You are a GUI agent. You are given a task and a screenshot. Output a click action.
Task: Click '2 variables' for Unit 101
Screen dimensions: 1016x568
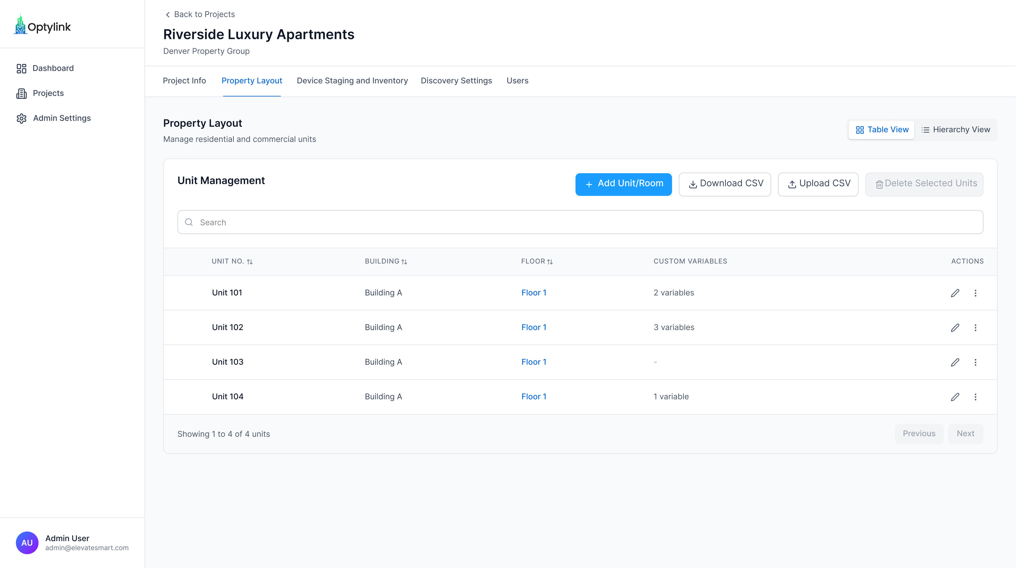674,292
